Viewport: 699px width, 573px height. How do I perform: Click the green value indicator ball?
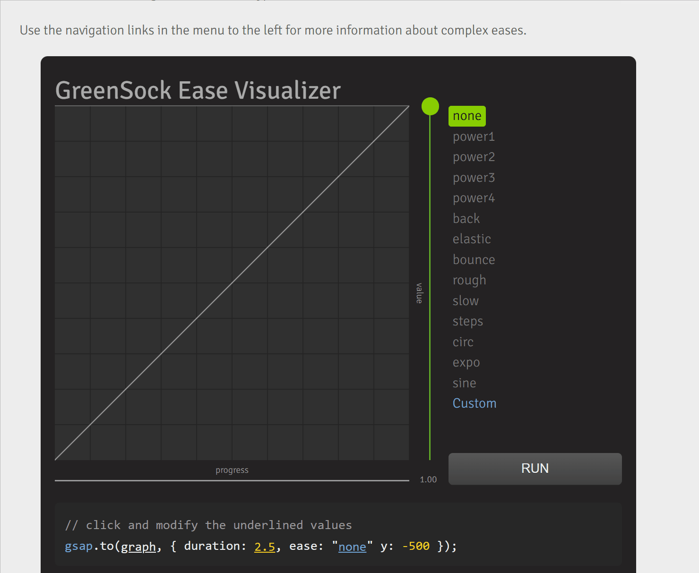tap(430, 106)
